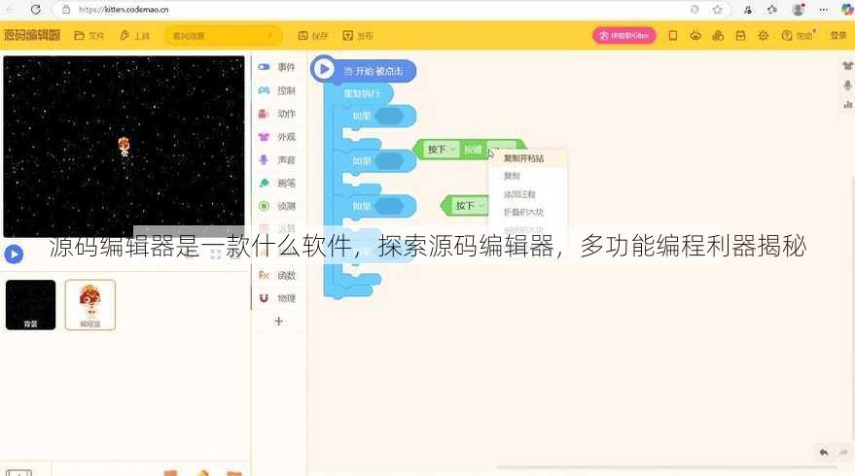Run the project with stage play button
The height and width of the screenshot is (476, 855).
(14, 254)
